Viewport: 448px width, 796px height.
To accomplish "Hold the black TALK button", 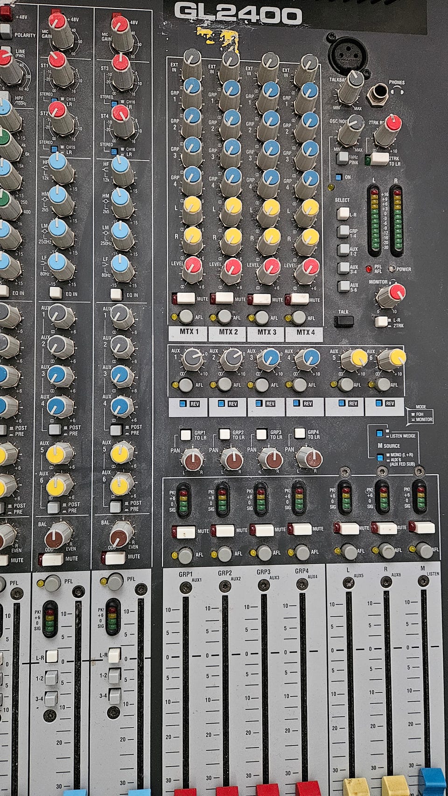I will [x=344, y=321].
